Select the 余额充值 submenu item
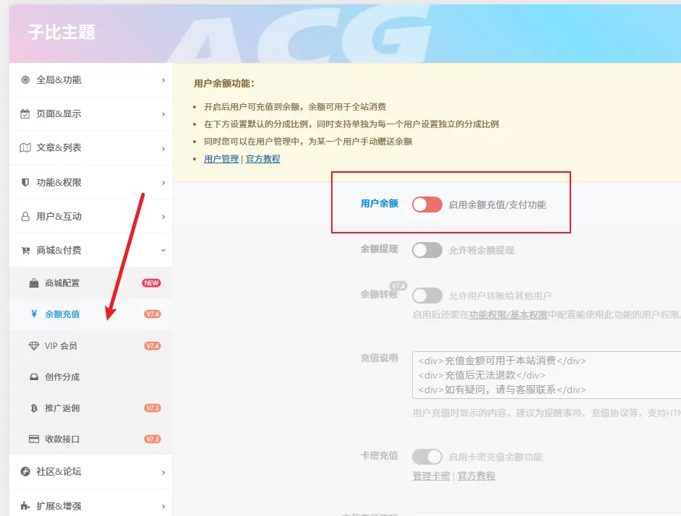 click(x=91, y=314)
